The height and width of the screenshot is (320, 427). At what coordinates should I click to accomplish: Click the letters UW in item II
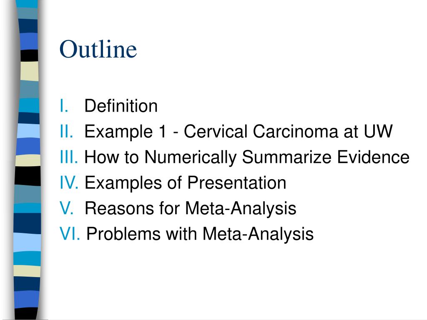[378, 131]
